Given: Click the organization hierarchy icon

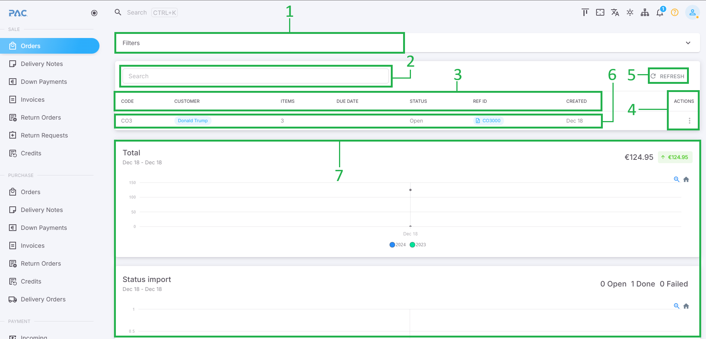Looking at the screenshot, I should pos(645,13).
